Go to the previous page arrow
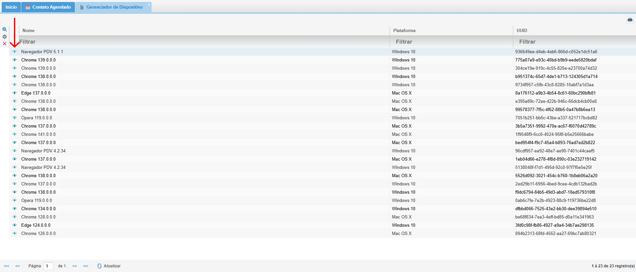 pyautogui.click(x=17, y=266)
